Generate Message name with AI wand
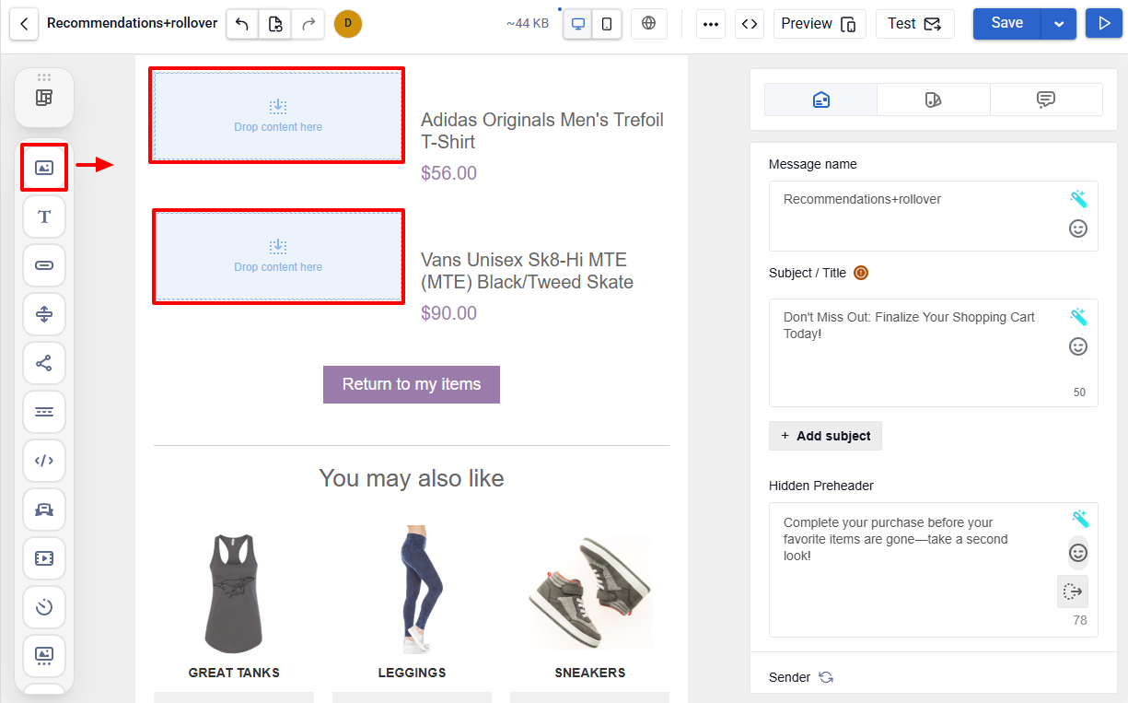 click(1078, 199)
